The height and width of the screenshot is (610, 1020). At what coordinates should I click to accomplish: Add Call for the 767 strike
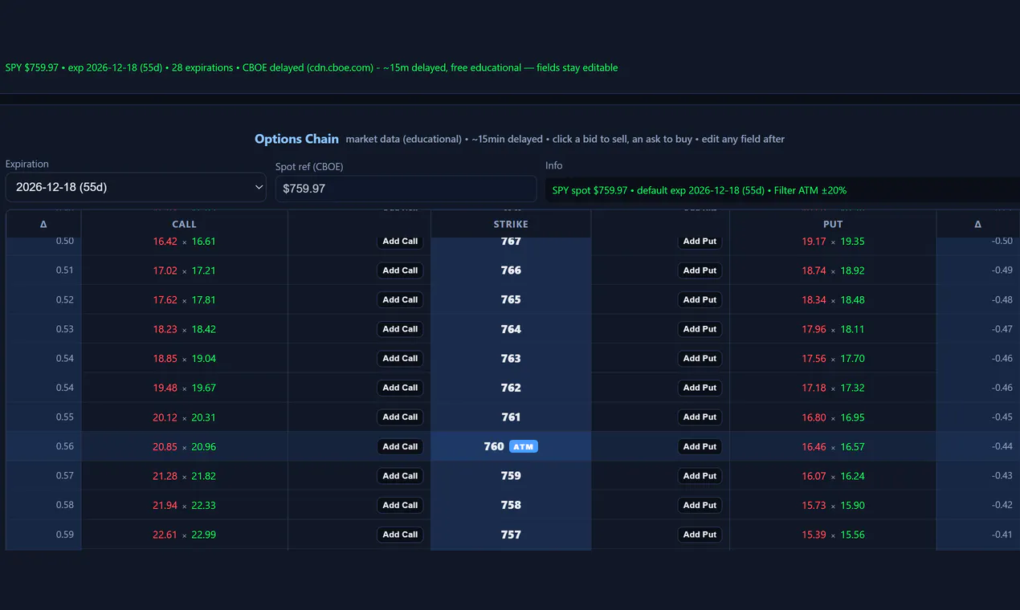[400, 241]
